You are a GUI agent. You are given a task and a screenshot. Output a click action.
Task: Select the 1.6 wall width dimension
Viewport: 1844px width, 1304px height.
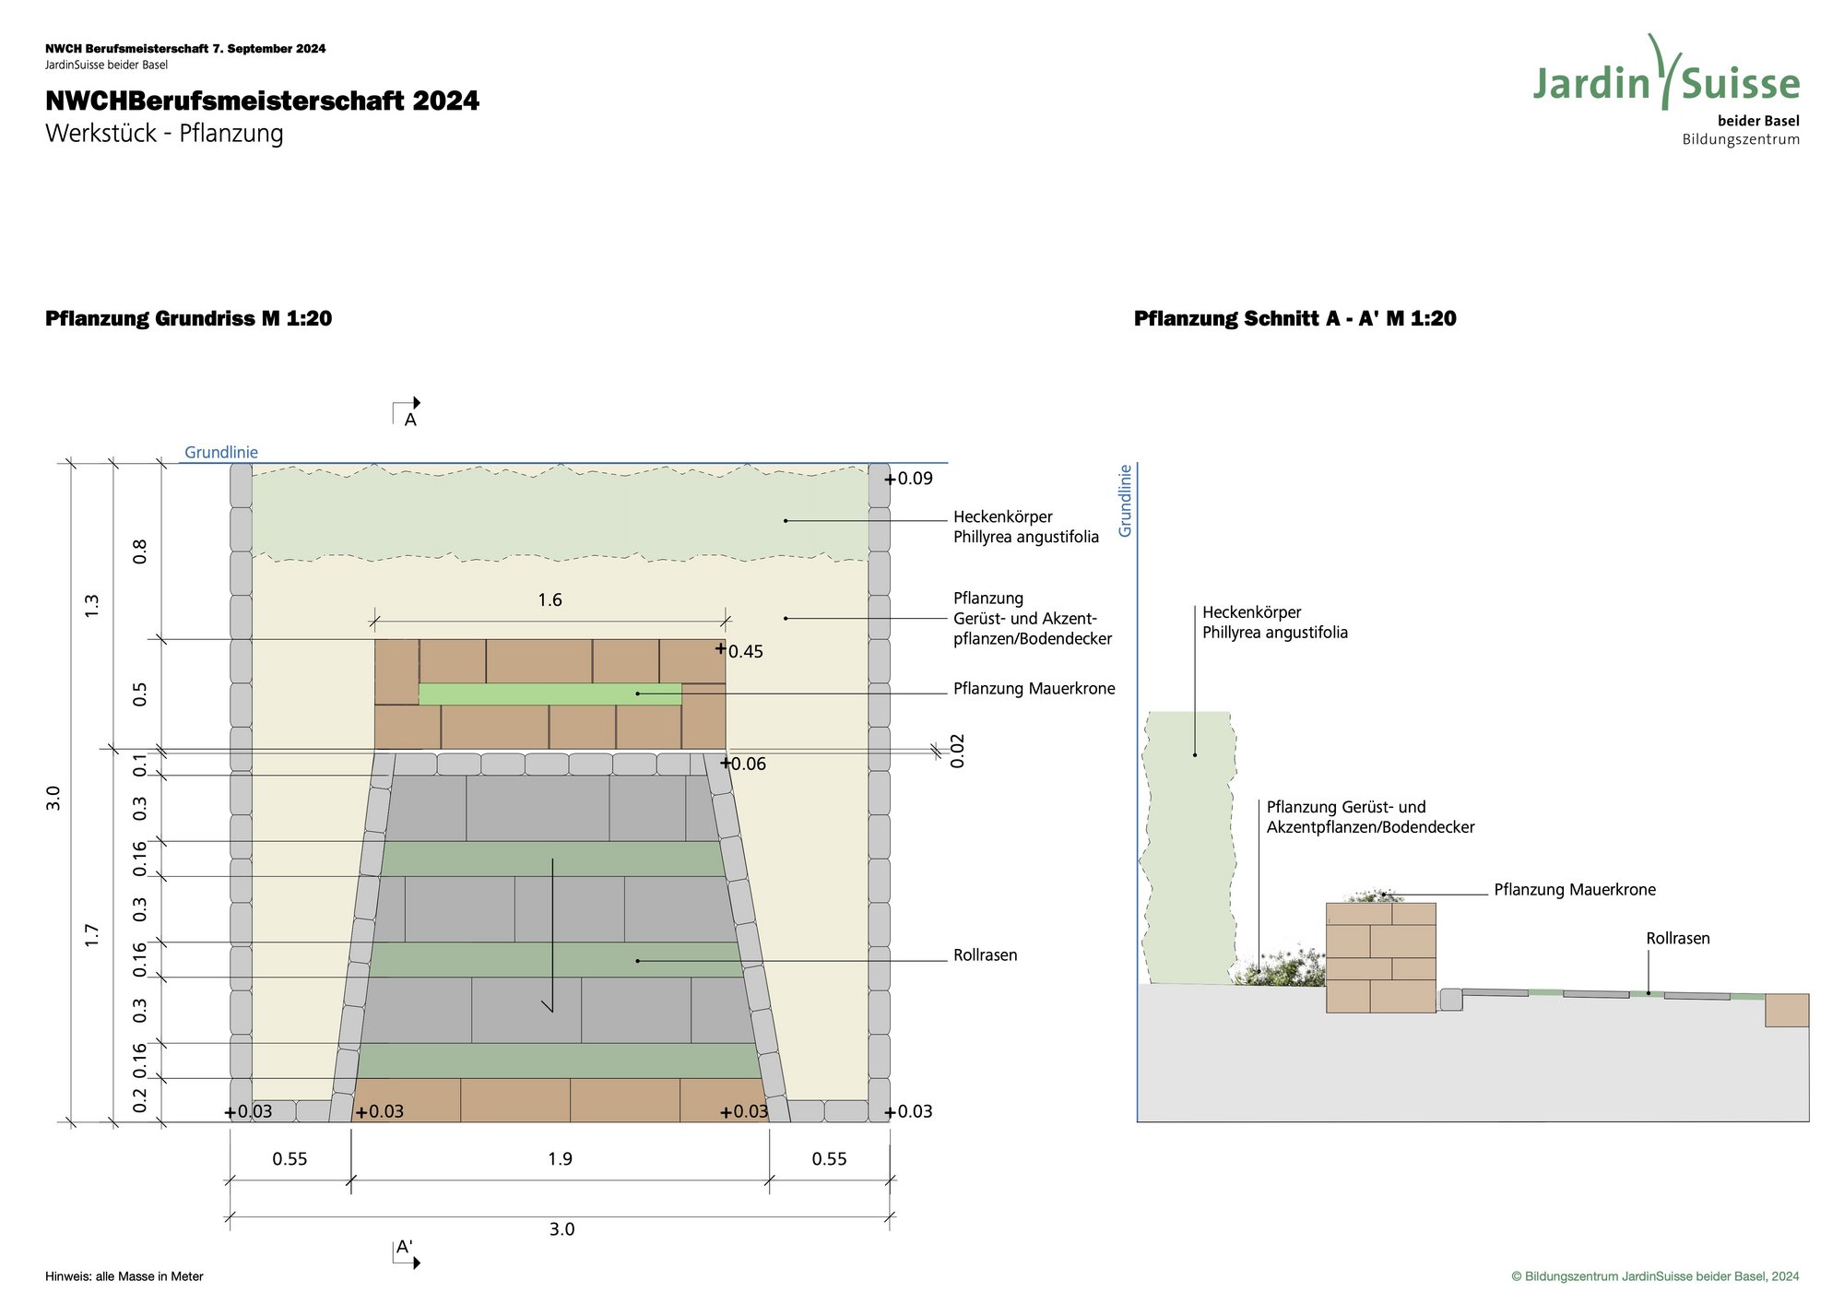click(550, 600)
